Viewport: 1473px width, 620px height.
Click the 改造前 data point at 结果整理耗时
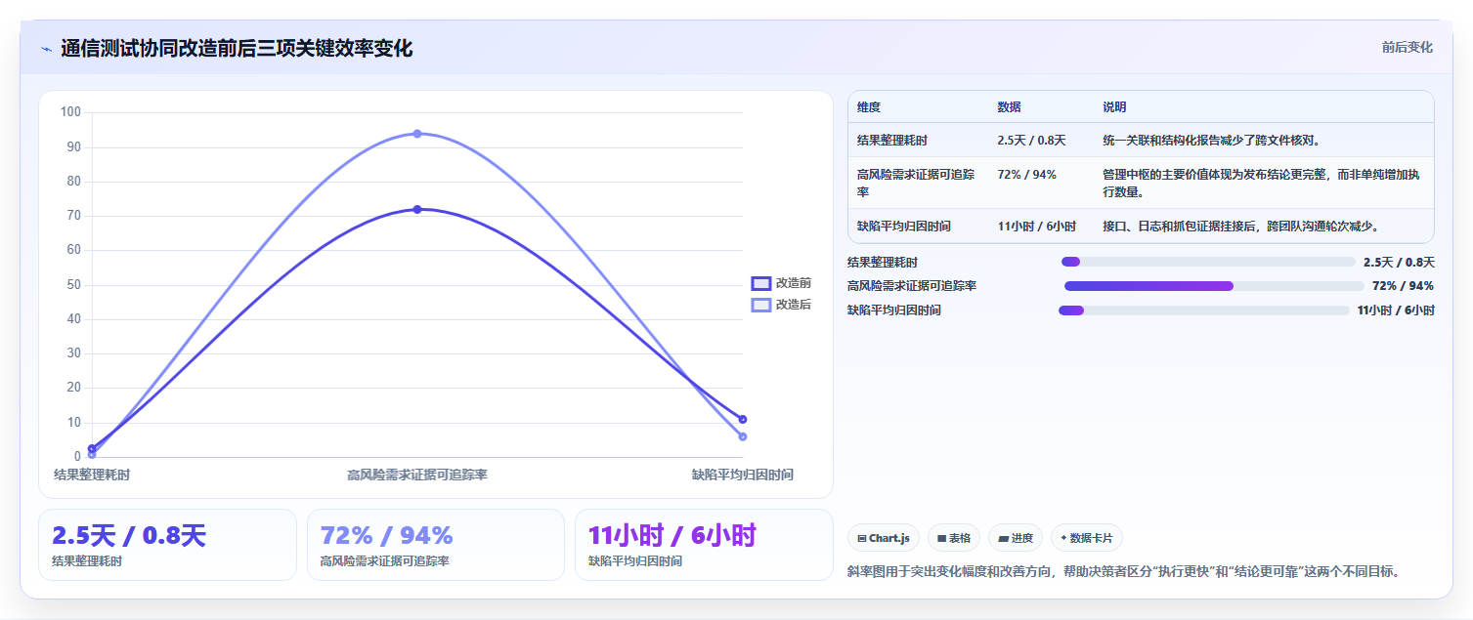tap(92, 448)
